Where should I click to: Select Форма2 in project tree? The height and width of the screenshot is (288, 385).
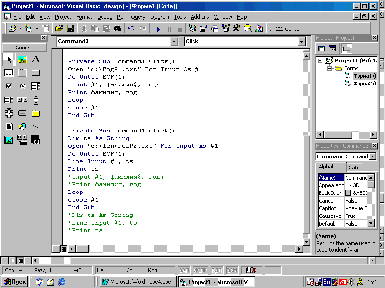tap(365, 84)
